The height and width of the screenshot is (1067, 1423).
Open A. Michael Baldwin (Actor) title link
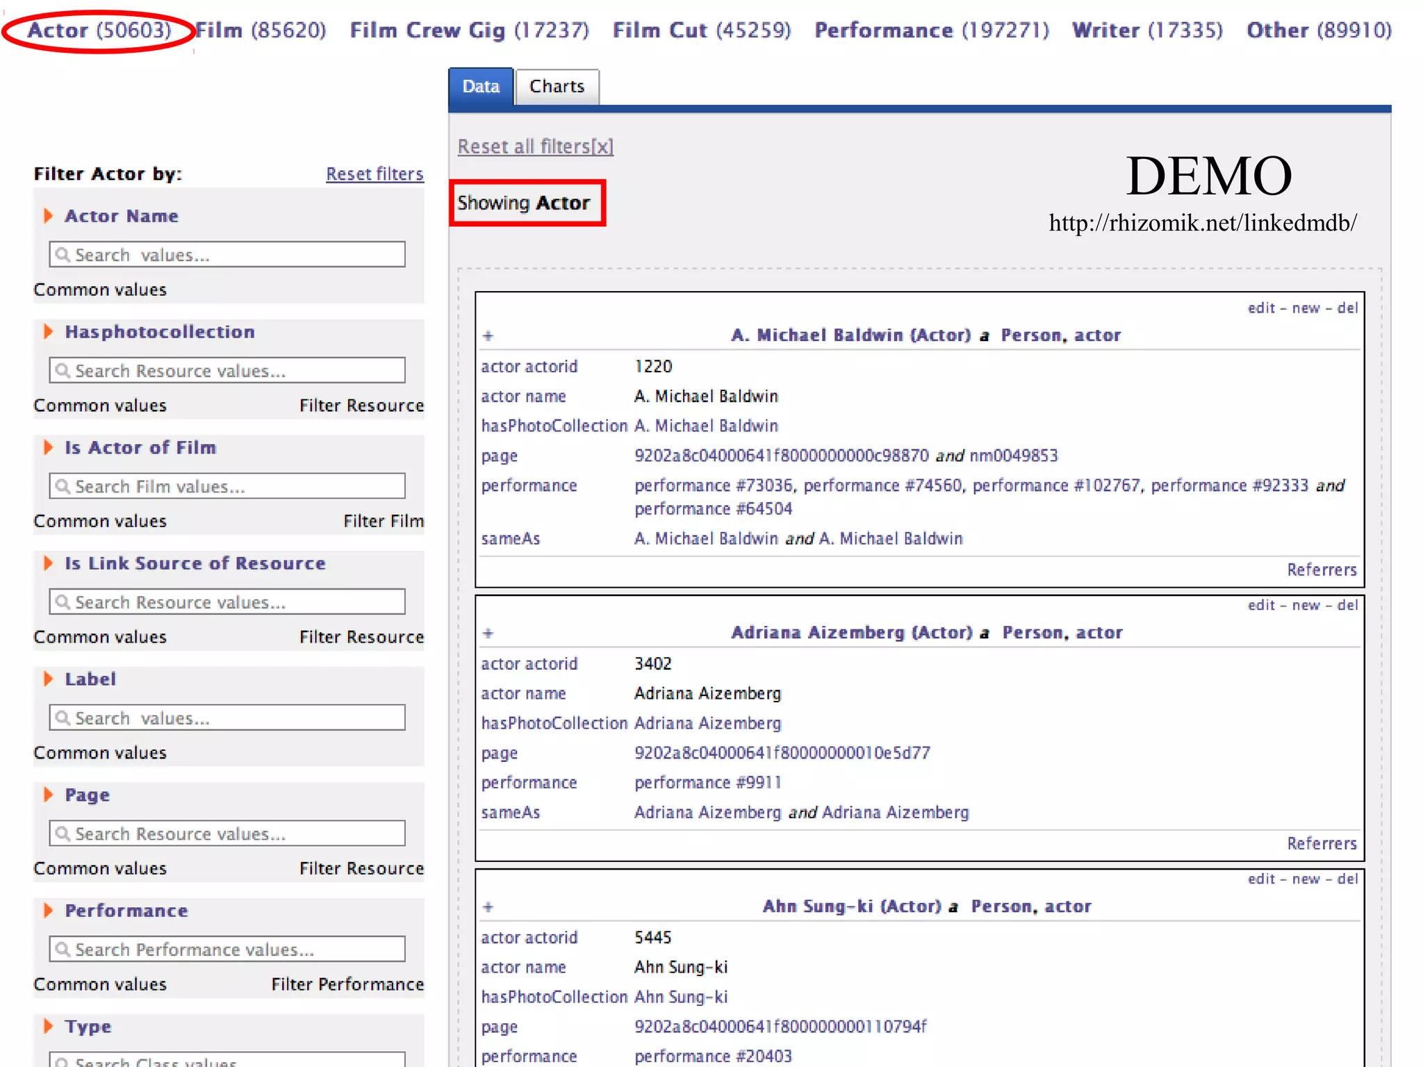[850, 336]
